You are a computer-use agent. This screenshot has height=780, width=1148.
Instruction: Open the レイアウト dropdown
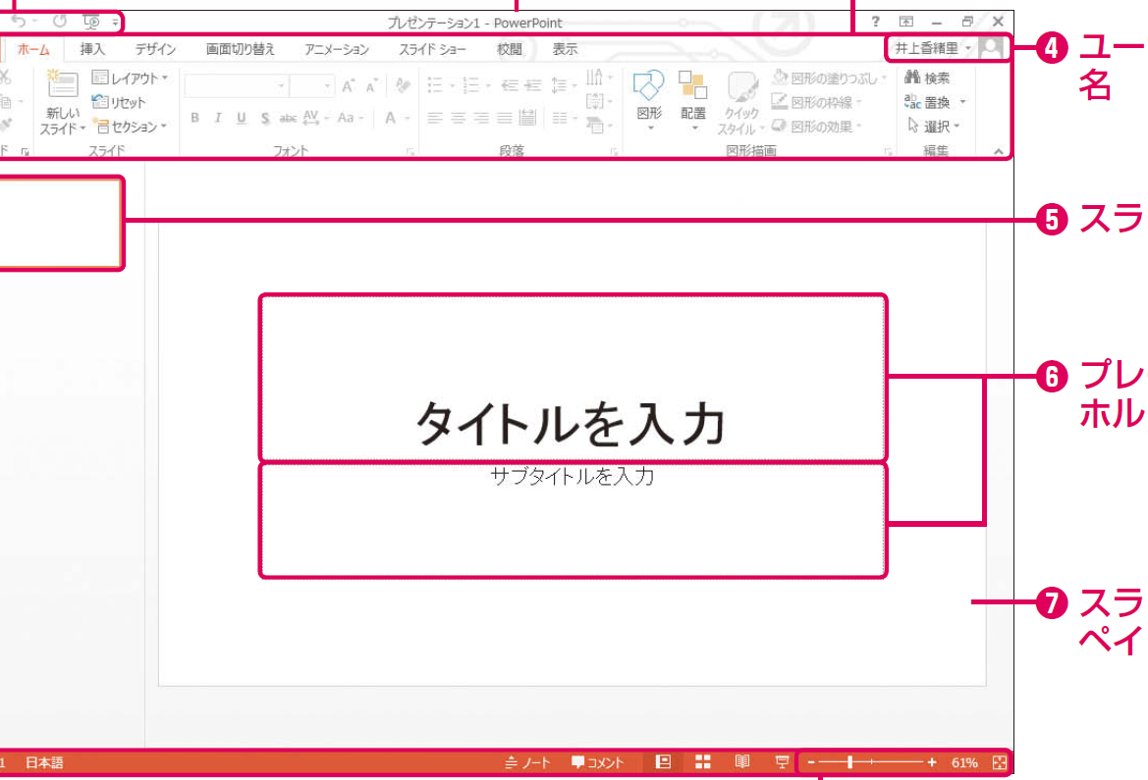point(131,78)
